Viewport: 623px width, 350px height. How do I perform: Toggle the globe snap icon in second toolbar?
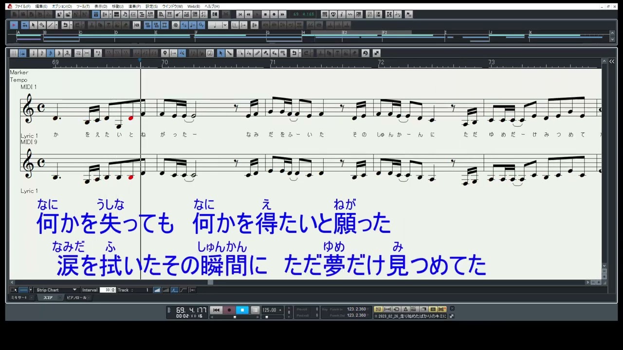[x=176, y=25]
